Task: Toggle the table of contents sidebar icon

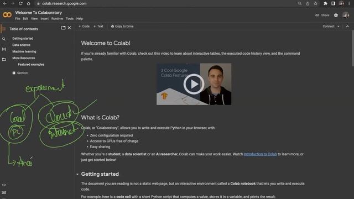Action: pyautogui.click(x=4, y=29)
